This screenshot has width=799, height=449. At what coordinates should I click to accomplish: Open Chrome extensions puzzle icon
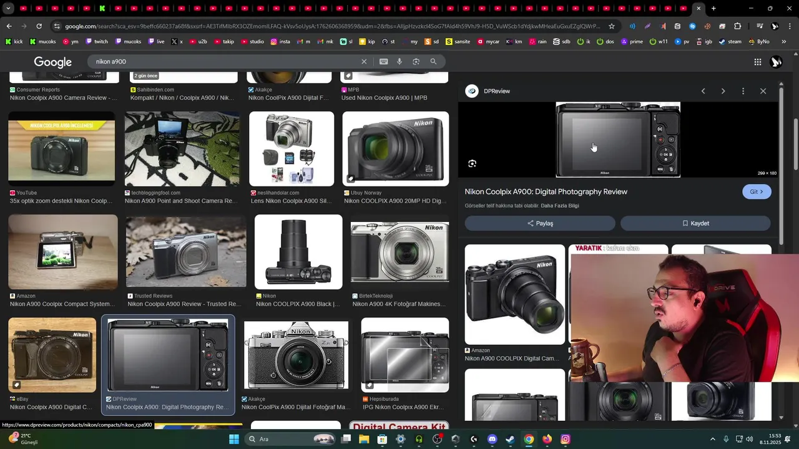[x=737, y=26]
